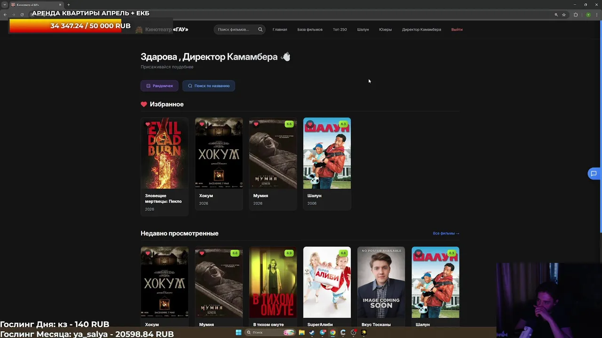
Task: Open OBS Studio from the taskbar
Action: click(x=353, y=332)
